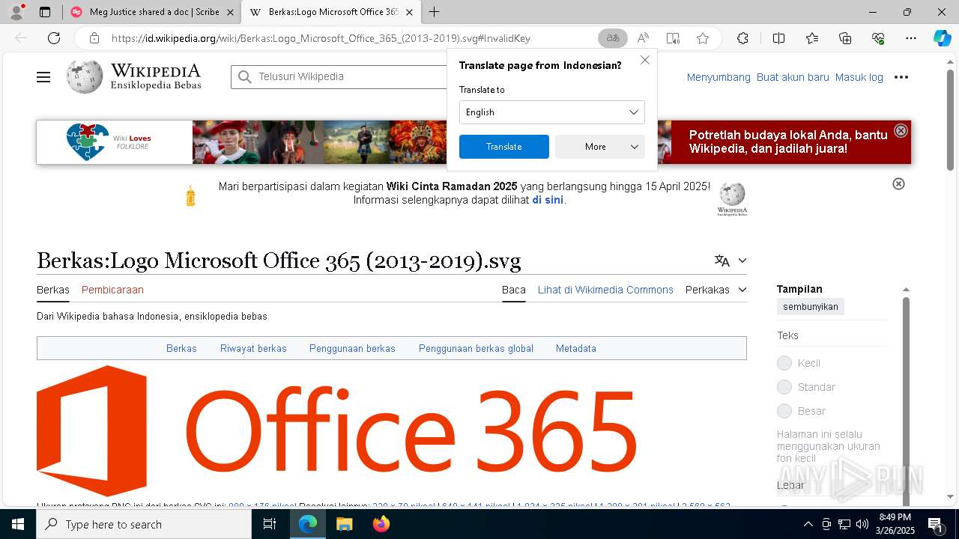The image size is (959, 539).
Task: Expand More options in translate popup
Action: point(600,147)
